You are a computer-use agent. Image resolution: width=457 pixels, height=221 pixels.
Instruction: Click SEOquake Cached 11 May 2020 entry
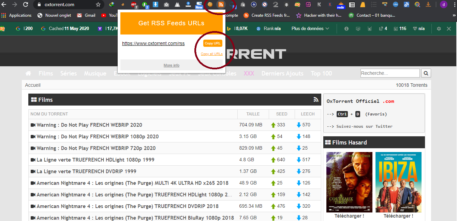(x=65, y=29)
